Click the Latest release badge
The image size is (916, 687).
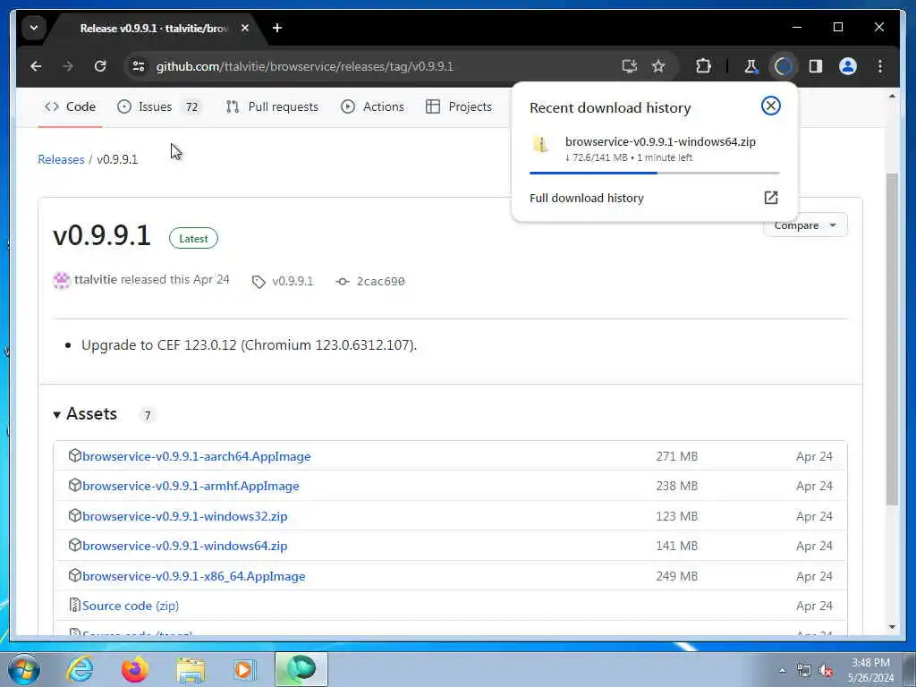click(x=193, y=238)
